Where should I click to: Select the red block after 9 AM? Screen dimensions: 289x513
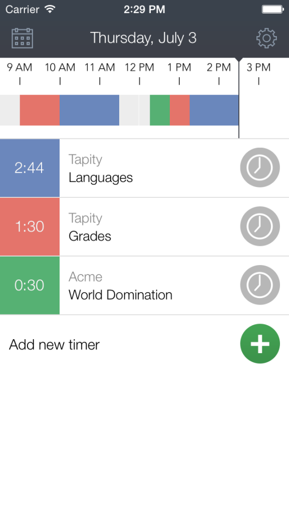click(x=40, y=110)
